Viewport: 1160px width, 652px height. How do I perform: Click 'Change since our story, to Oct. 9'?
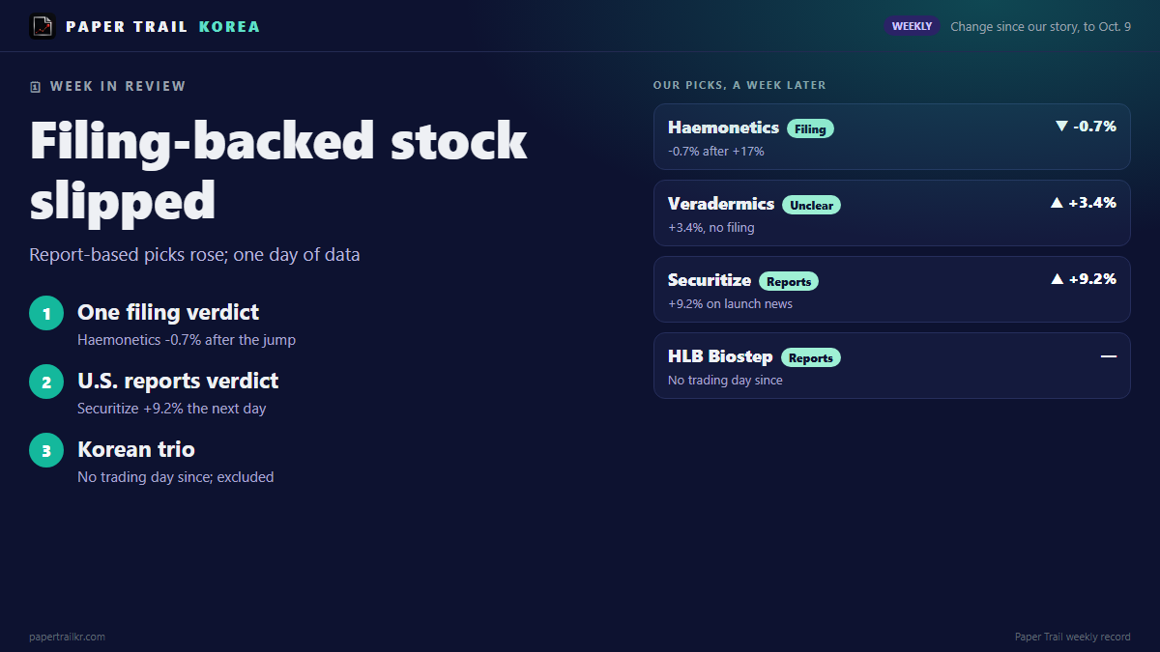pos(1041,26)
